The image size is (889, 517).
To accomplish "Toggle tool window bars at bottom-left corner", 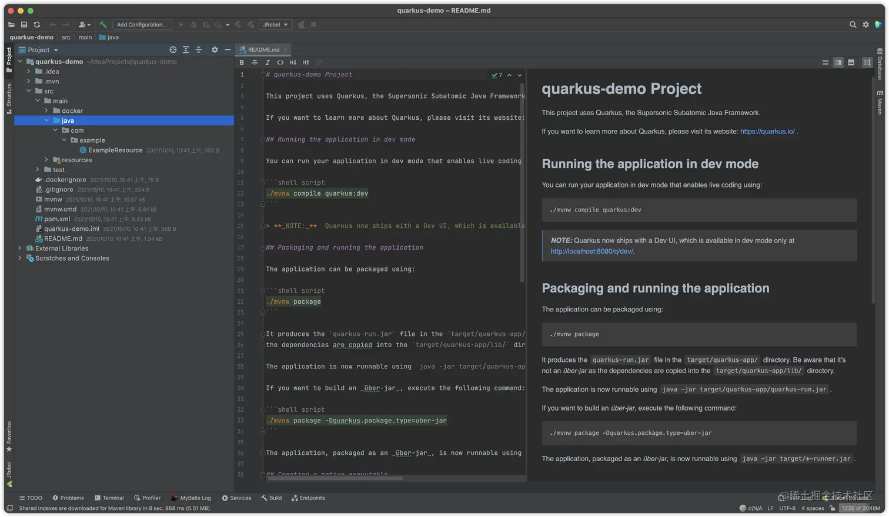I will pos(9,508).
